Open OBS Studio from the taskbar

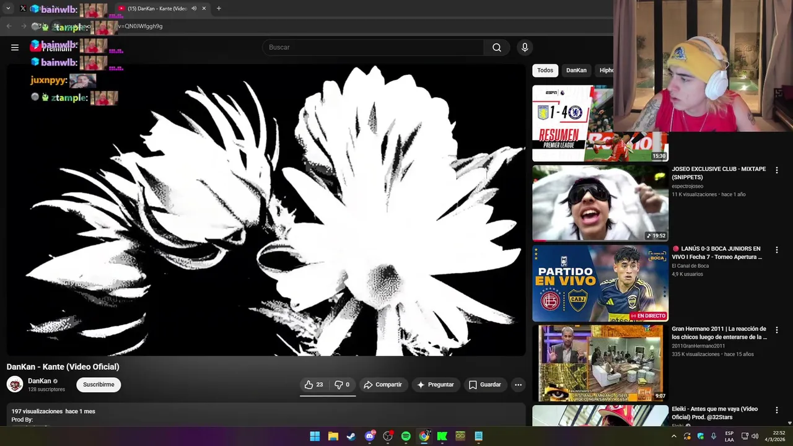point(388,436)
